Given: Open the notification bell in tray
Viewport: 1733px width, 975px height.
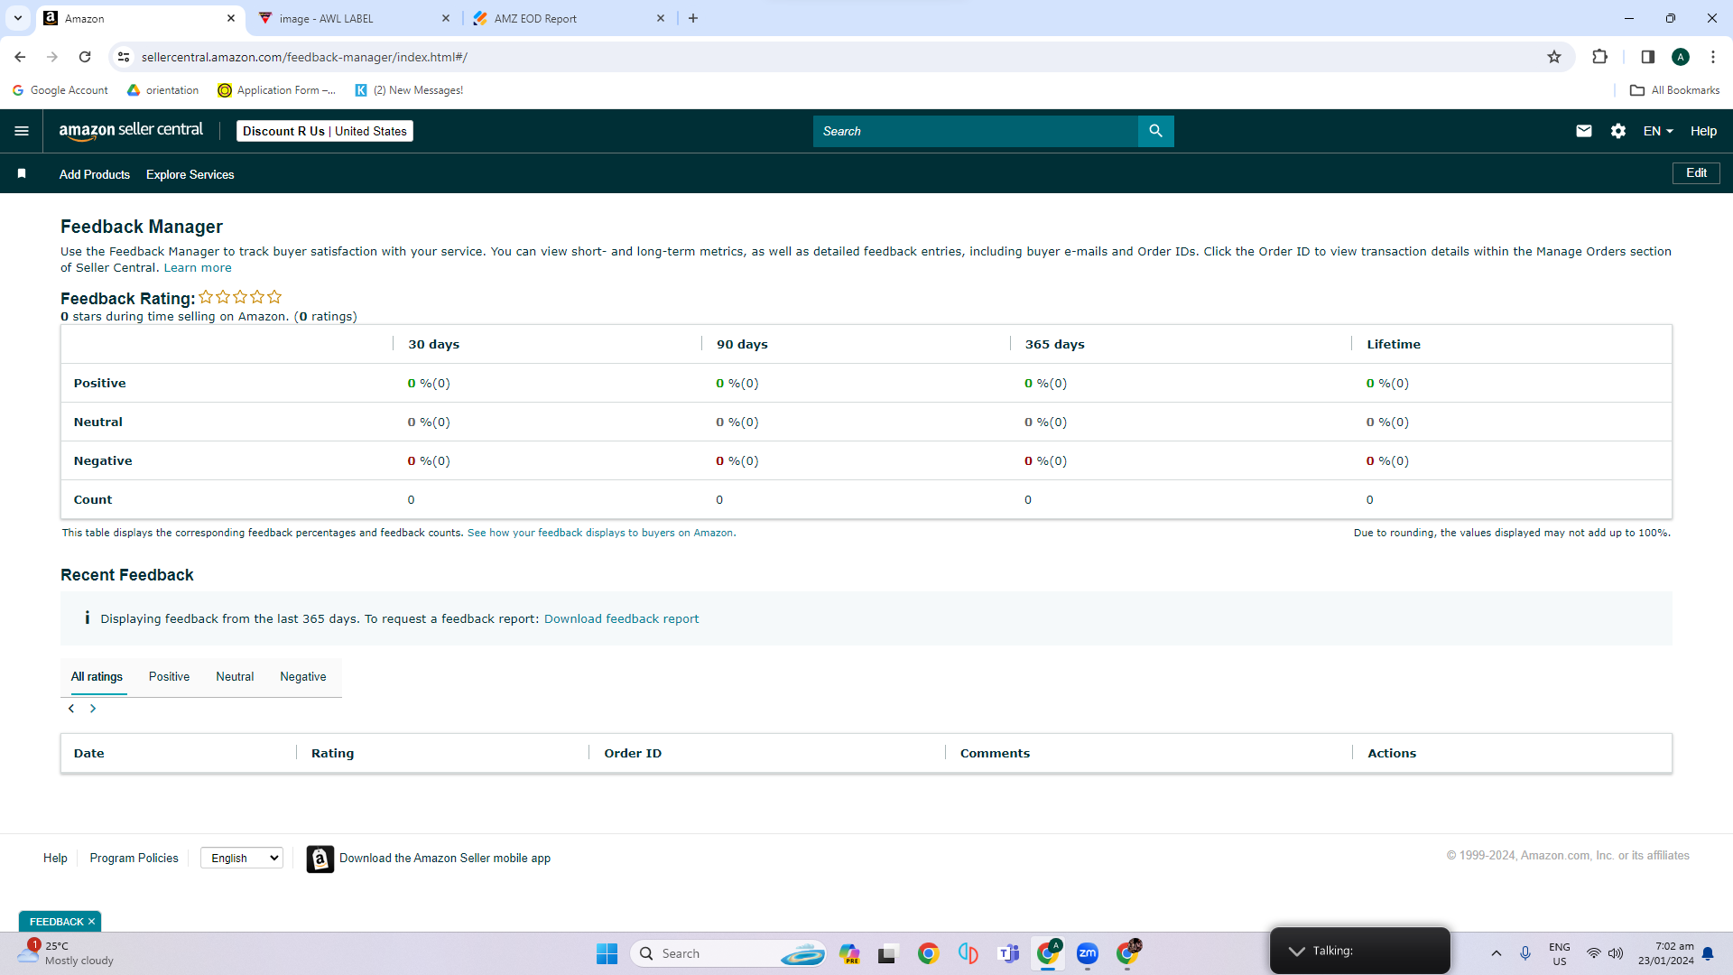Looking at the screenshot, I should point(1708,953).
